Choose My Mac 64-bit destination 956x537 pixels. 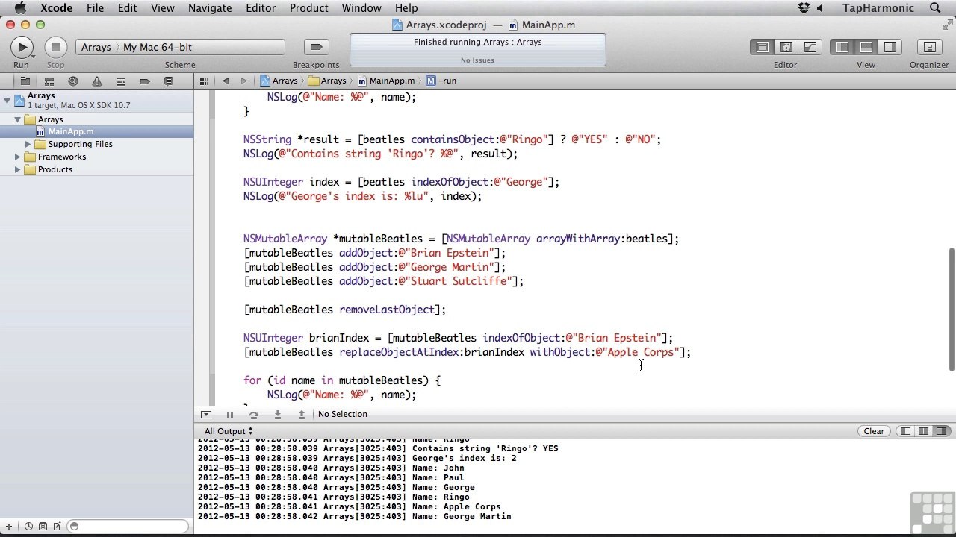point(158,47)
